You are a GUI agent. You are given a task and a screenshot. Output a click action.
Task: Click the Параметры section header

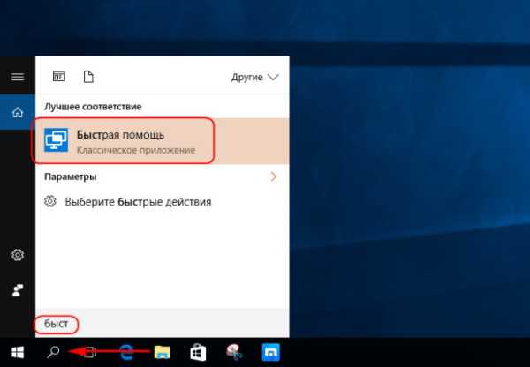pos(70,176)
